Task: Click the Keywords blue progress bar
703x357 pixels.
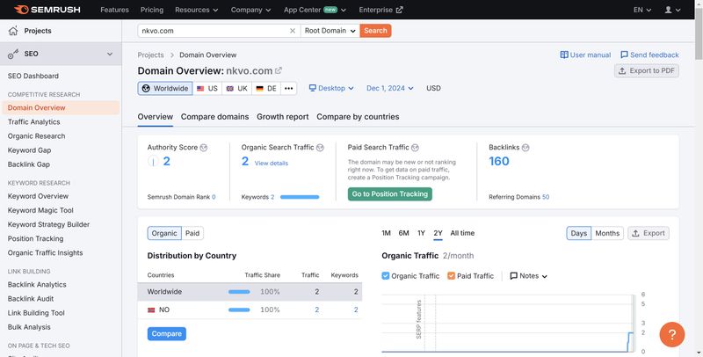Action: coord(300,197)
